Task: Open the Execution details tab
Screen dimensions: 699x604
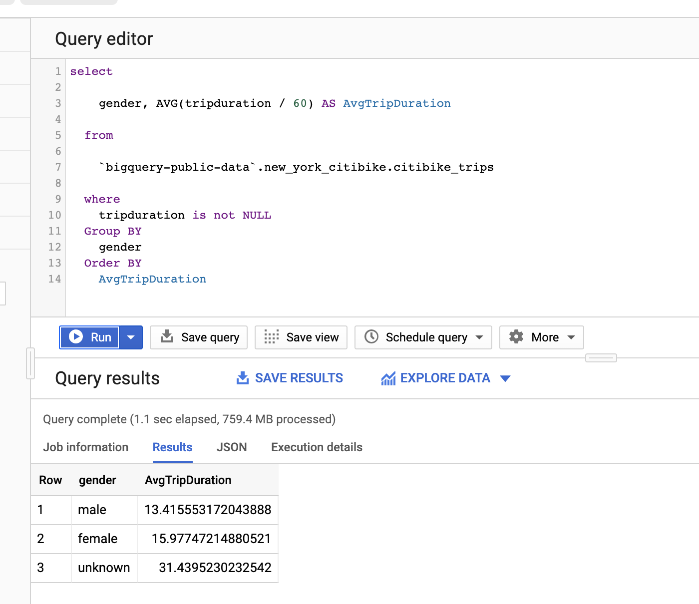Action: click(x=317, y=447)
